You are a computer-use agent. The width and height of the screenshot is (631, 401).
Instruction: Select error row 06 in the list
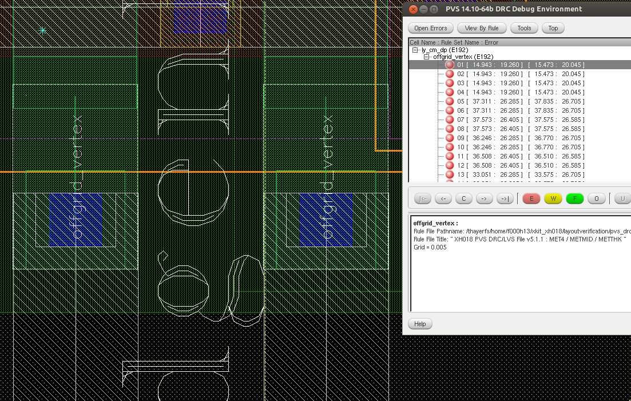coord(521,110)
